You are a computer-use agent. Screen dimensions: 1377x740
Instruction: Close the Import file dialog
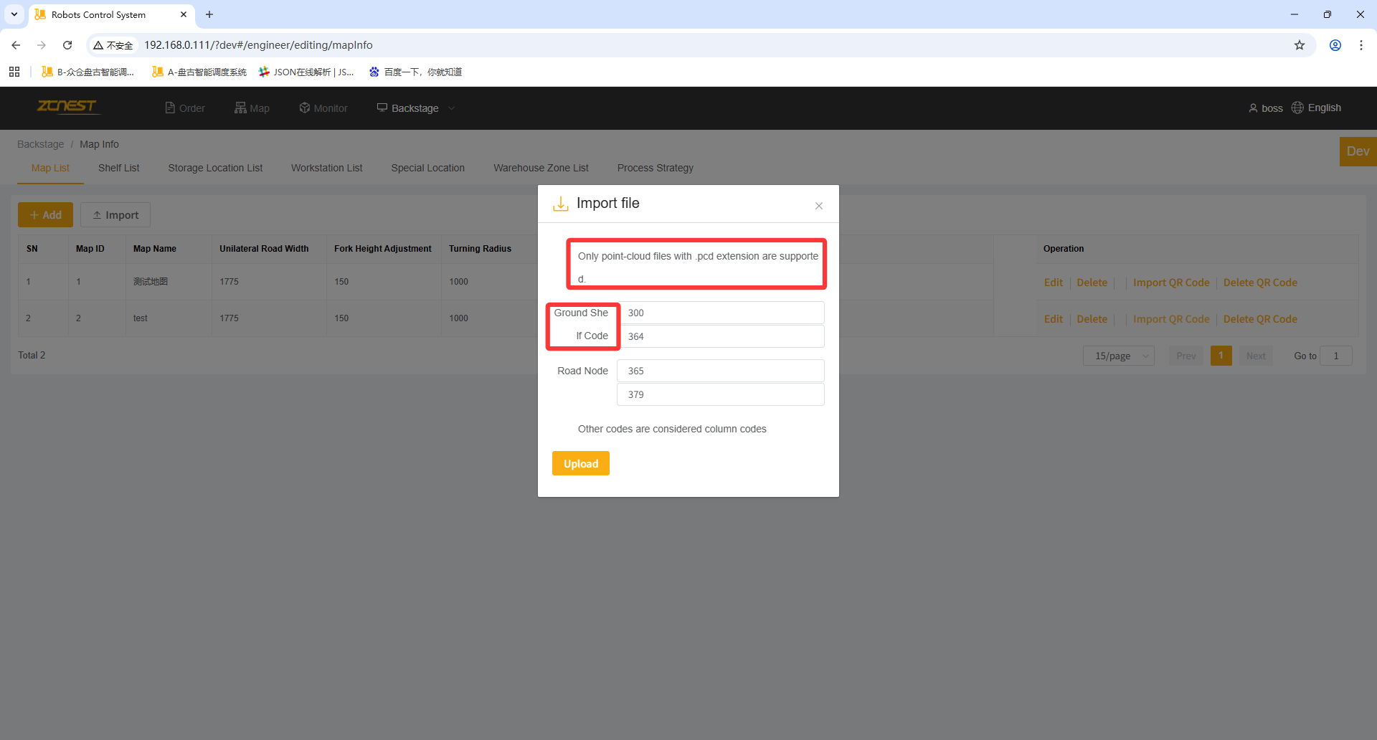pyautogui.click(x=818, y=206)
